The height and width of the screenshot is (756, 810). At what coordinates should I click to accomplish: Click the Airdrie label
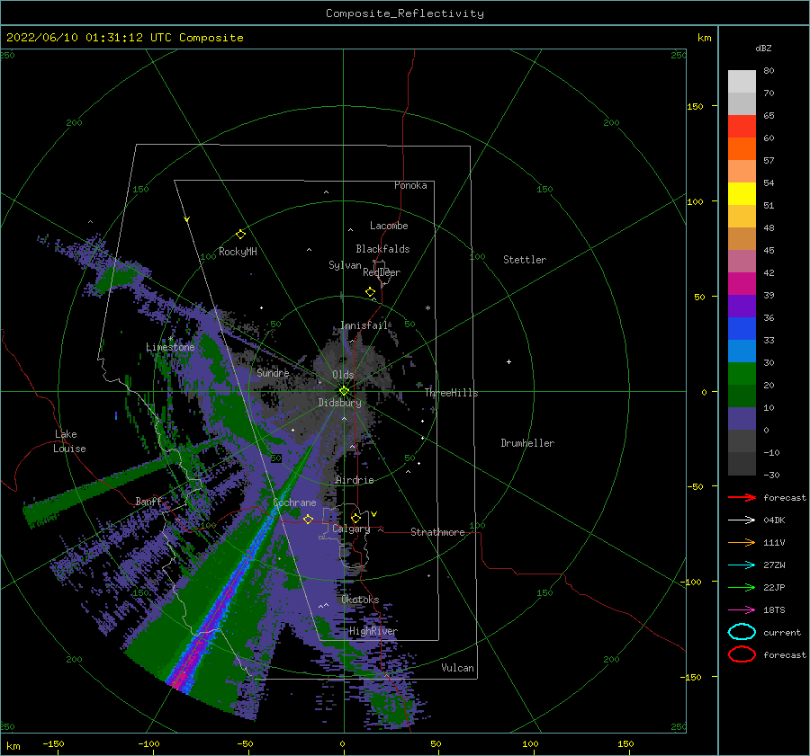355,480
